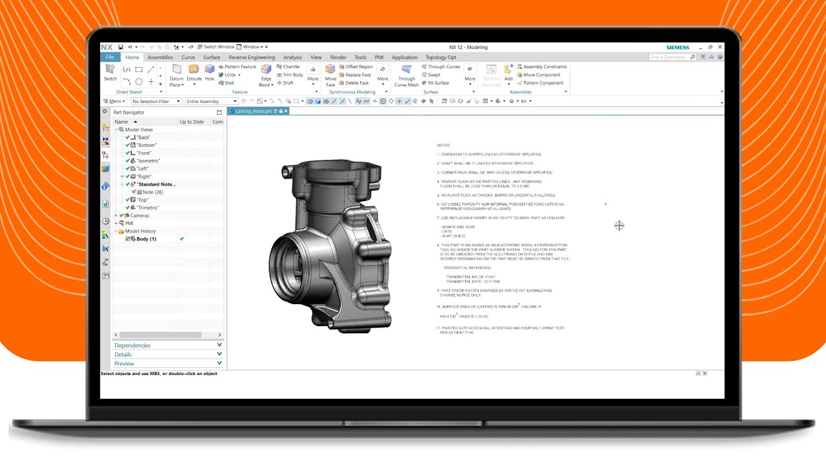Expand the PMI tree node
The width and height of the screenshot is (826, 464).
[x=116, y=223]
